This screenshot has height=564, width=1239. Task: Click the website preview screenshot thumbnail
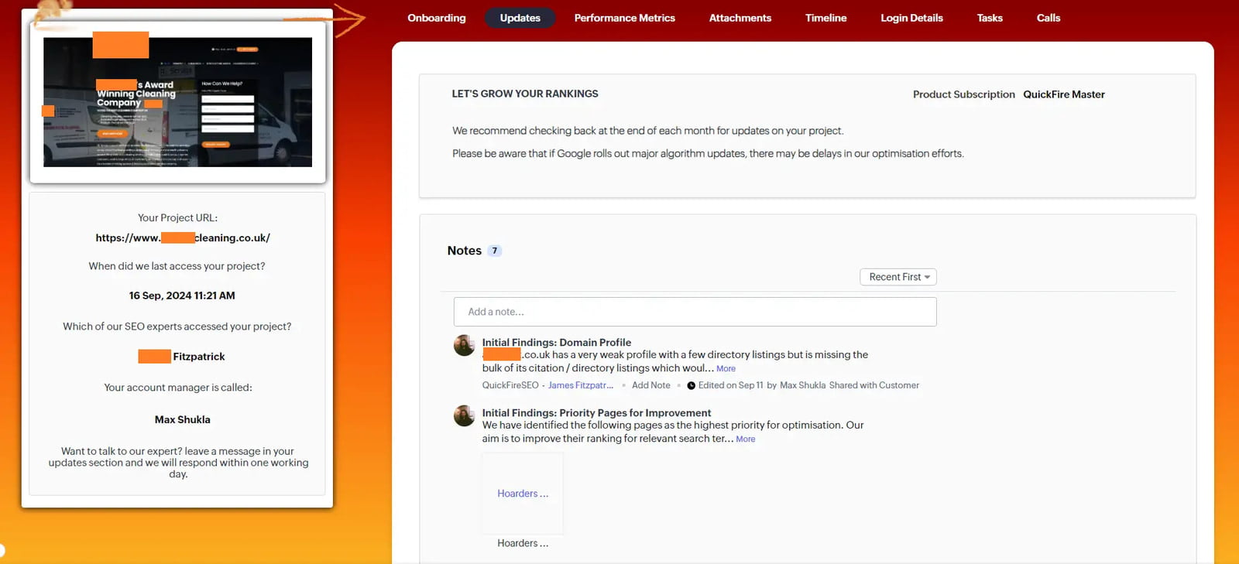[x=177, y=102]
